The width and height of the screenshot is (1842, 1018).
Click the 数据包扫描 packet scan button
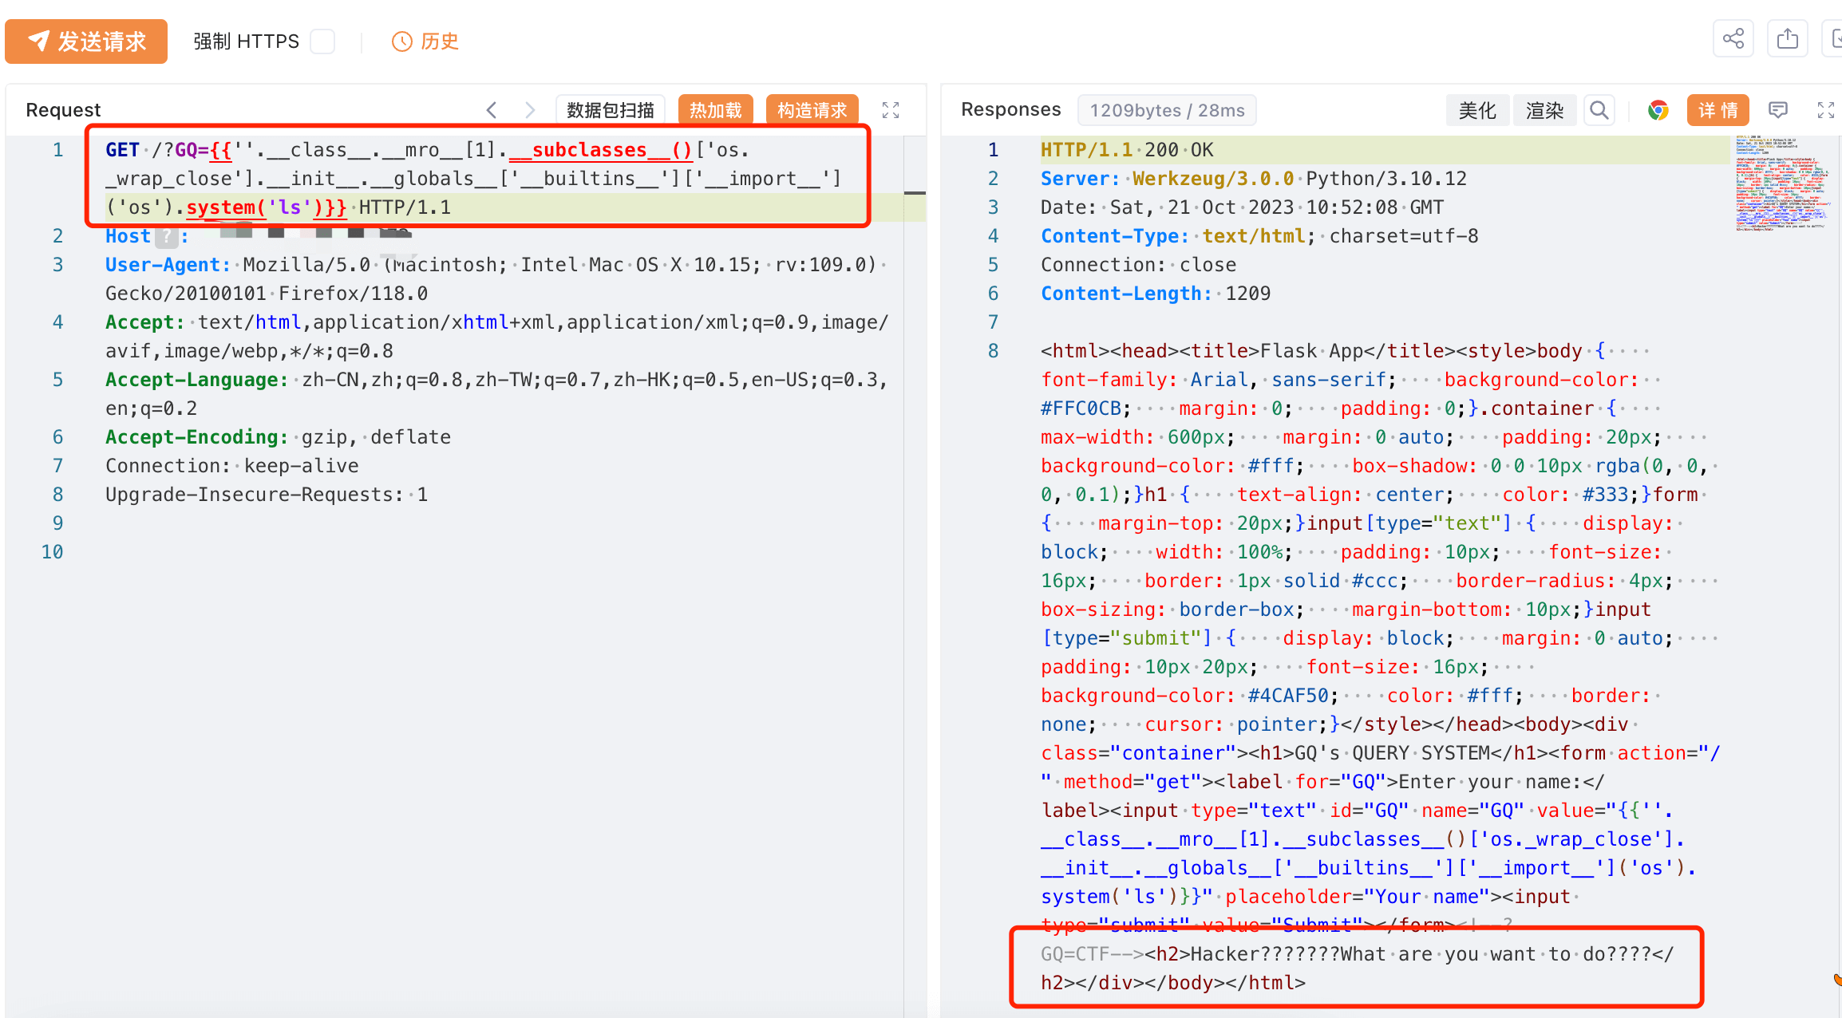[611, 110]
